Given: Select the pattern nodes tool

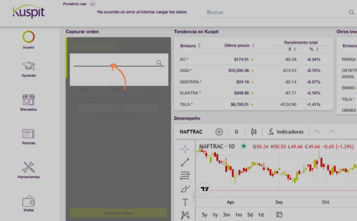Looking at the screenshot, I should click(185, 215).
